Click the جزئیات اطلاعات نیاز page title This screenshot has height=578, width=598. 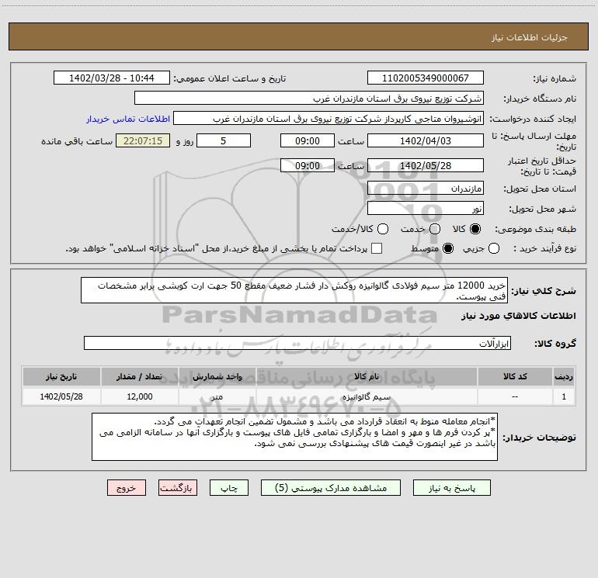point(530,37)
